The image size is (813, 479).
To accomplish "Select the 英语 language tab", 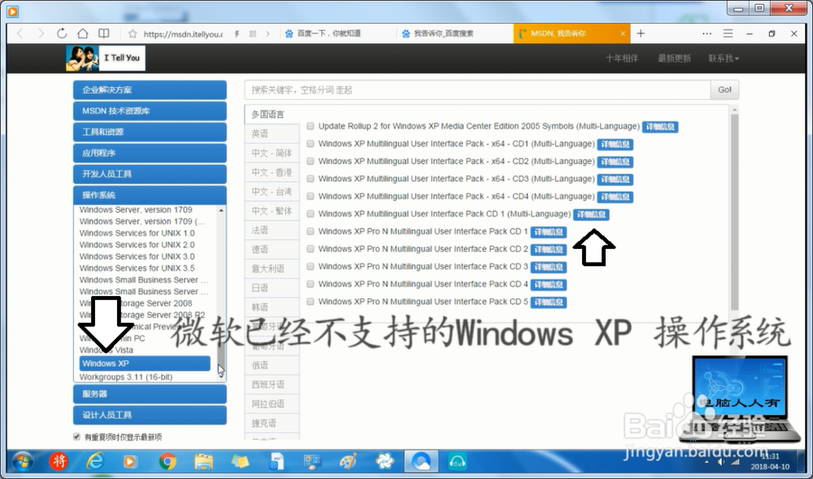I will [x=272, y=133].
